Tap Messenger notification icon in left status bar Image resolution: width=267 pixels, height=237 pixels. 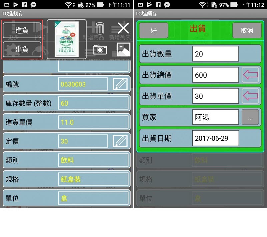(33, 5)
